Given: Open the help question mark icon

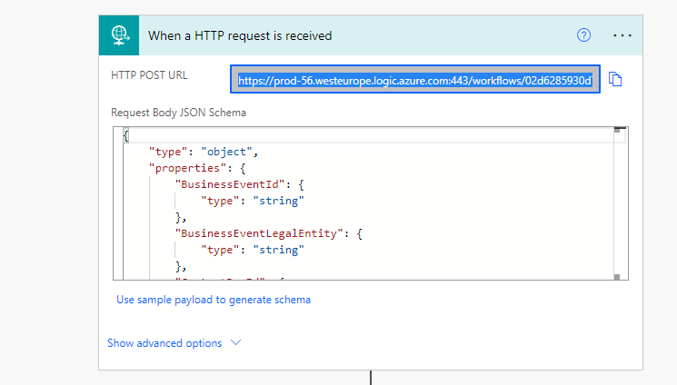Looking at the screenshot, I should coord(584,35).
